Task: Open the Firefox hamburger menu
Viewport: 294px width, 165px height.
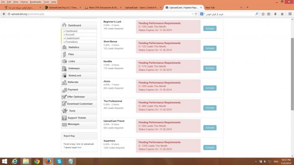Action: (290, 14)
